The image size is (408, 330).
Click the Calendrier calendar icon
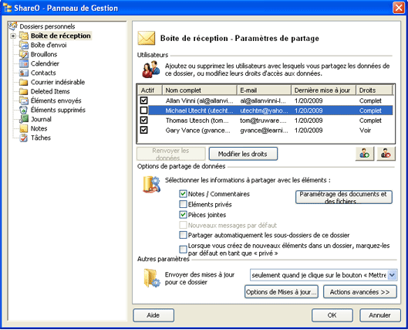(24, 63)
